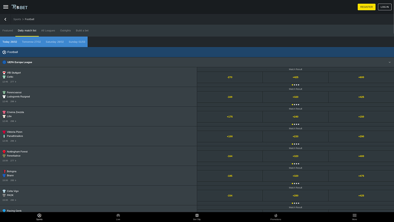
Task: Click the UEFA Europa League badge icon
Action: (4, 62)
